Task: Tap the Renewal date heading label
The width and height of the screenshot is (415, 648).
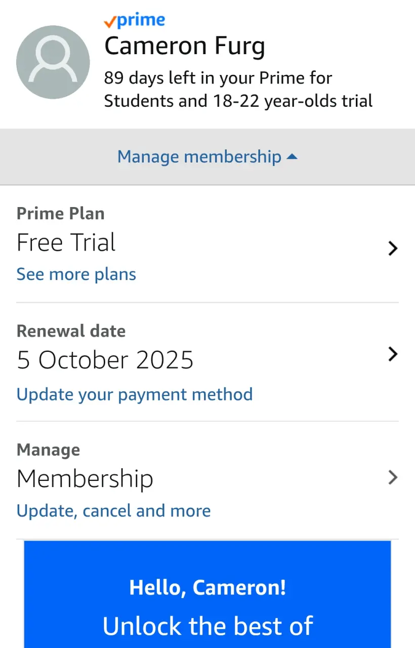Action: (x=71, y=331)
